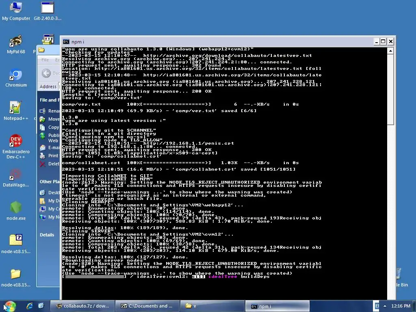Open Desktop link under Other Places
Image resolution: width=416 pixels, height=312 pixels.
point(49,193)
